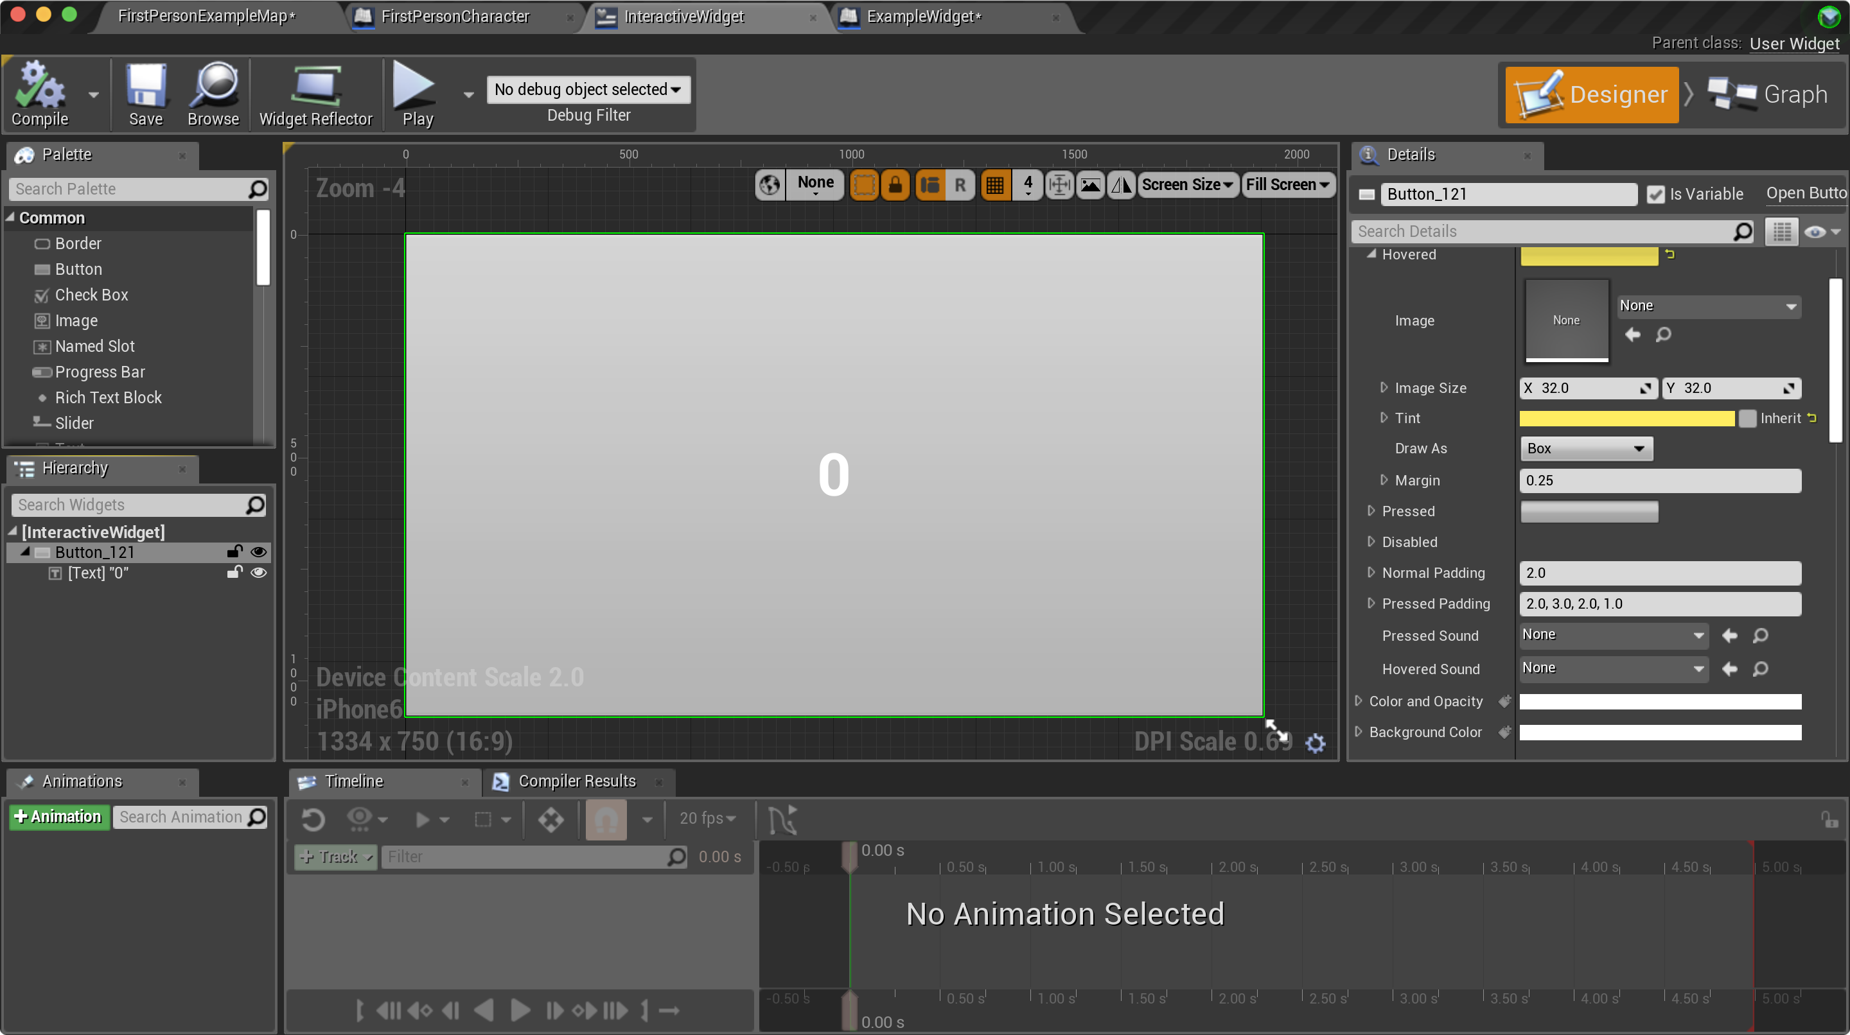Toggle visibility of the Text widget
Screen dimensions: 1850x1035
[x=260, y=573]
